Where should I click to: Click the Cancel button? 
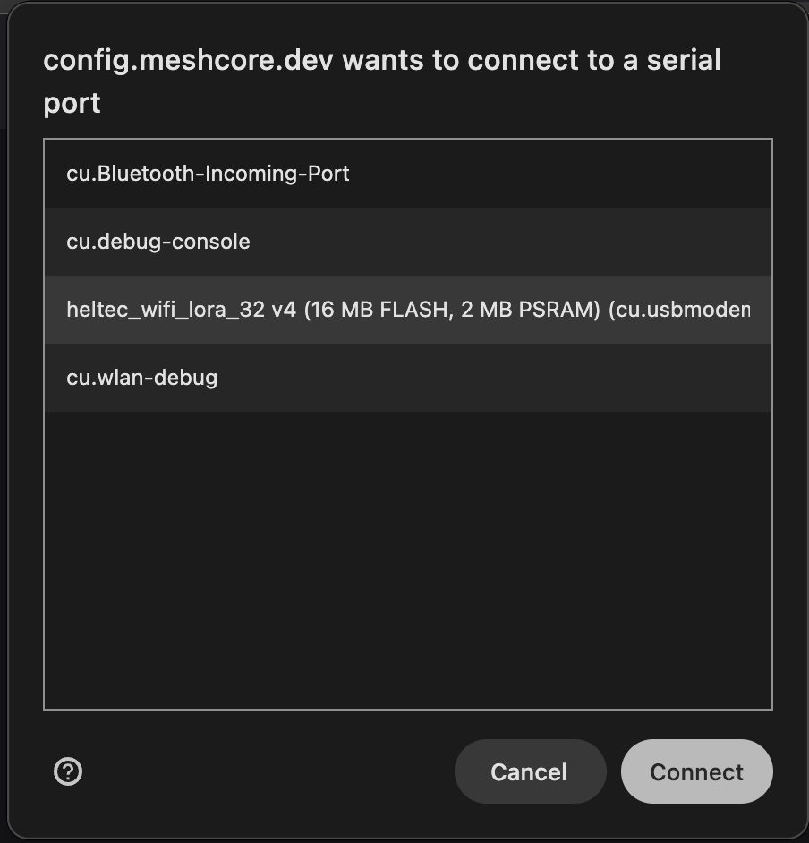pyautogui.click(x=529, y=771)
